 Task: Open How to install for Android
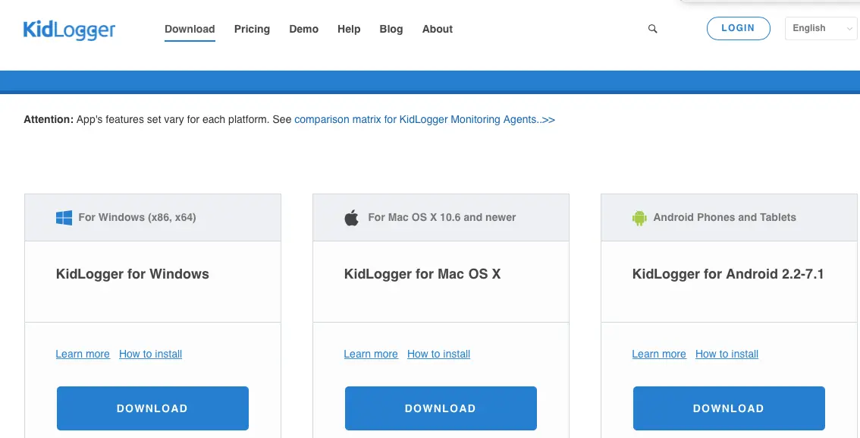(x=727, y=354)
